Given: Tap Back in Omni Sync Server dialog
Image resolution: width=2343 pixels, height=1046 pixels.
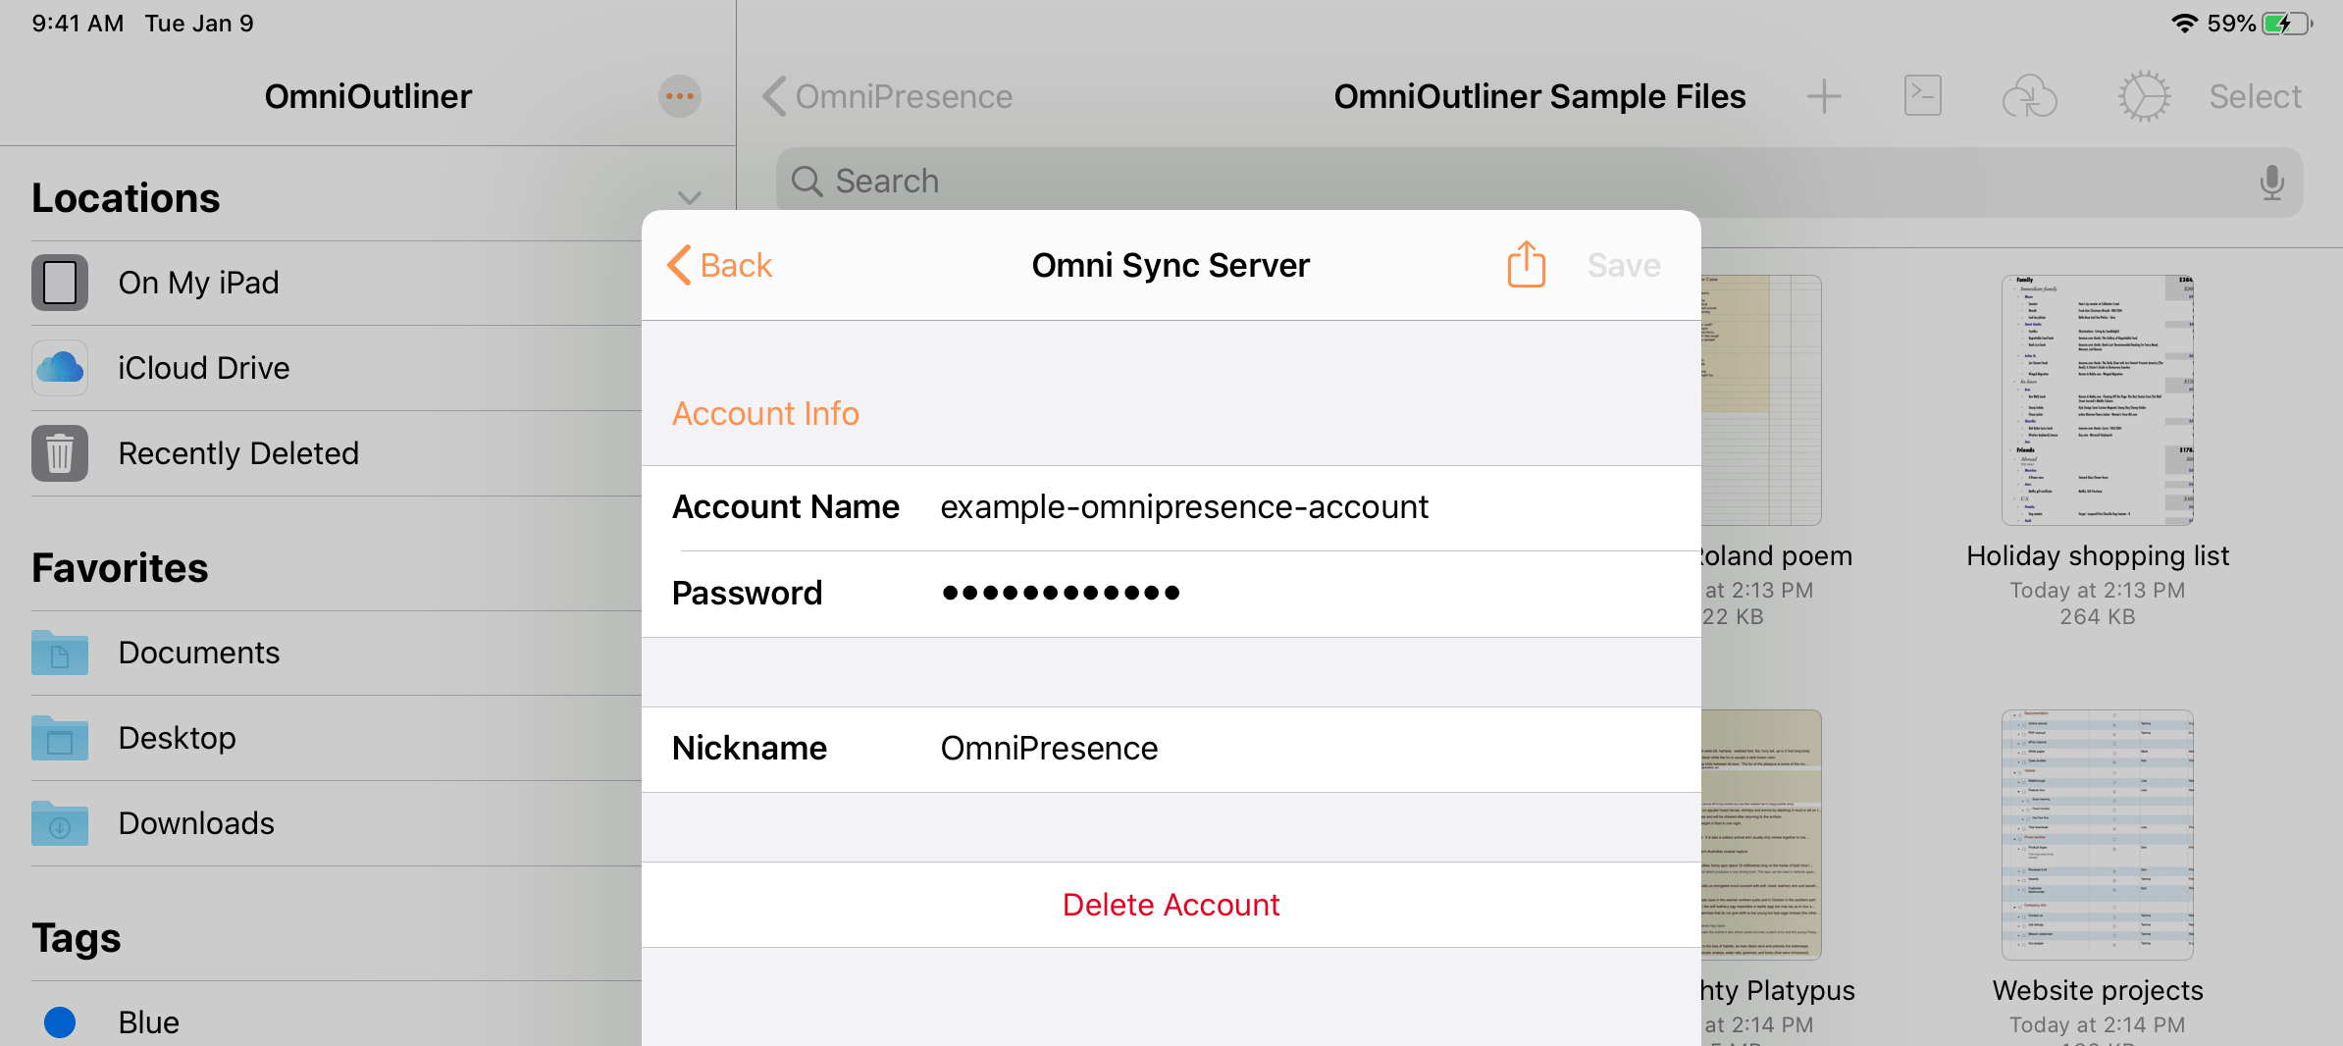Looking at the screenshot, I should click(720, 265).
